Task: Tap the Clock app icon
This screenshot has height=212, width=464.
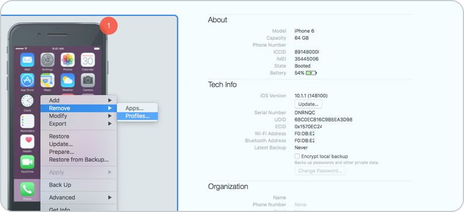Action: coord(27,101)
